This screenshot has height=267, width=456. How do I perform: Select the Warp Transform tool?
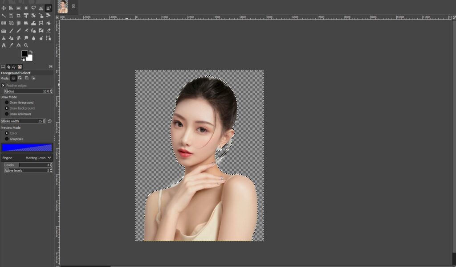click(33, 23)
